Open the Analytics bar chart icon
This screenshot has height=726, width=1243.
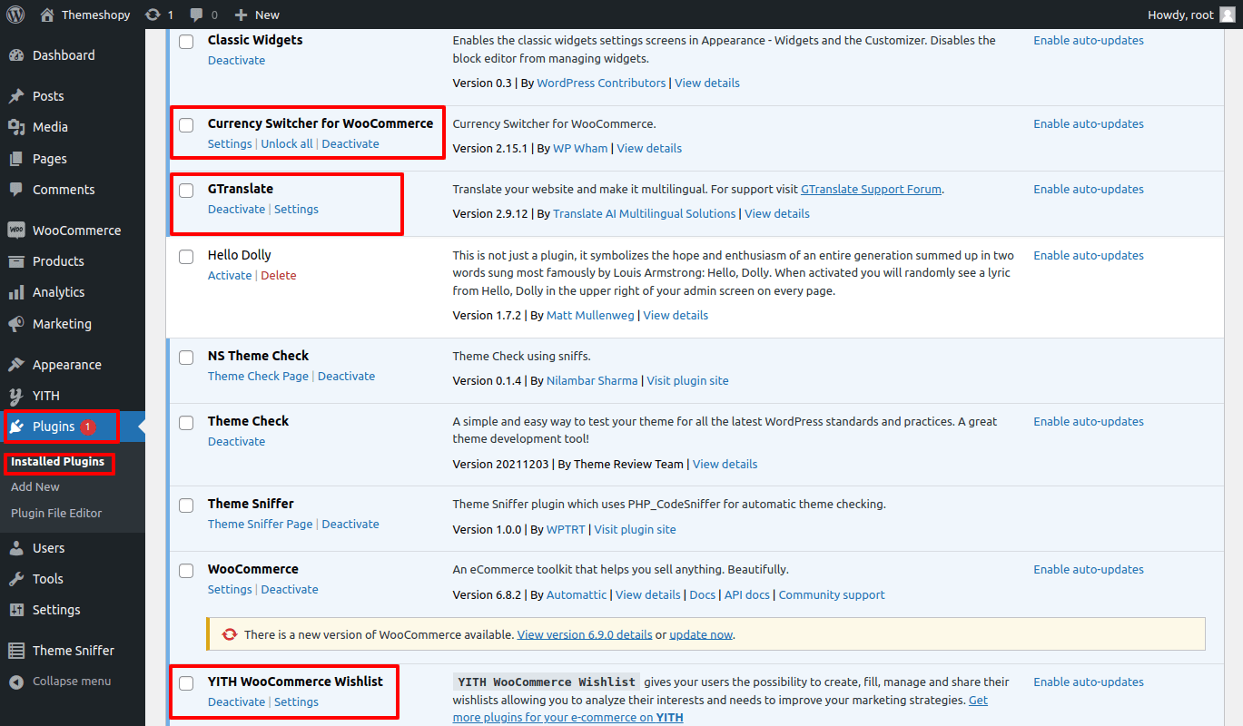click(x=16, y=292)
